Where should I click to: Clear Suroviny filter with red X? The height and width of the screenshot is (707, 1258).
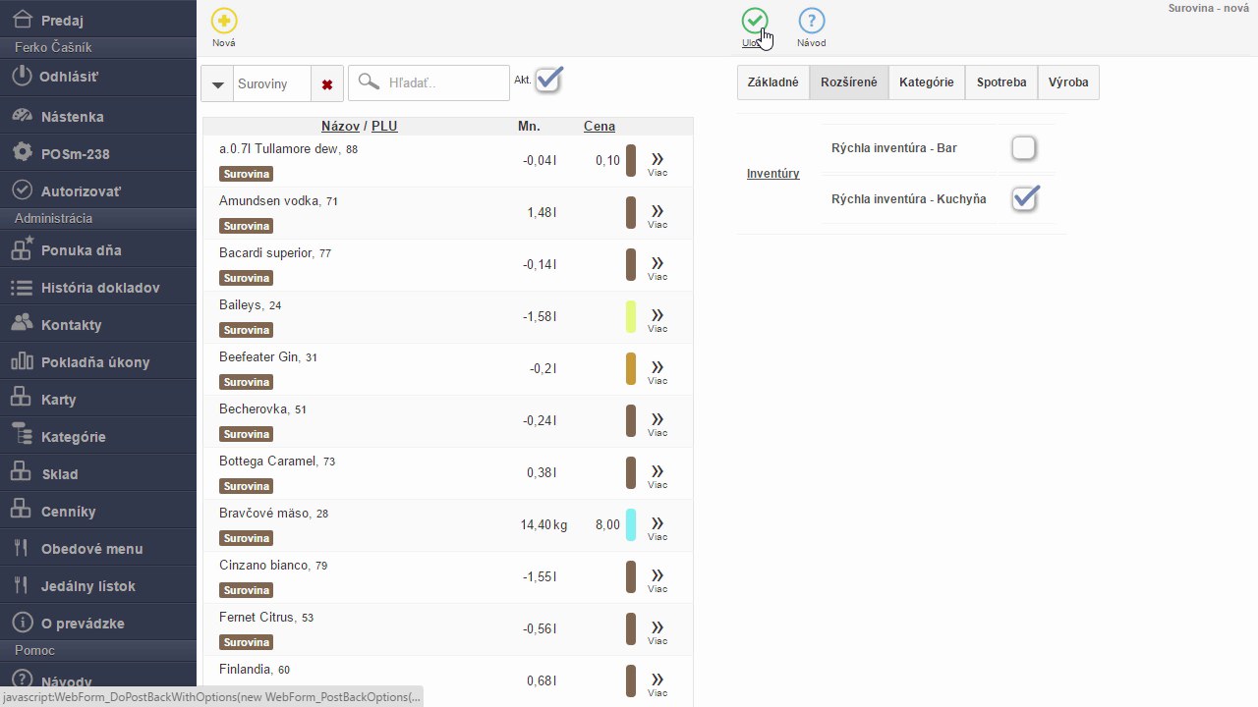[327, 84]
